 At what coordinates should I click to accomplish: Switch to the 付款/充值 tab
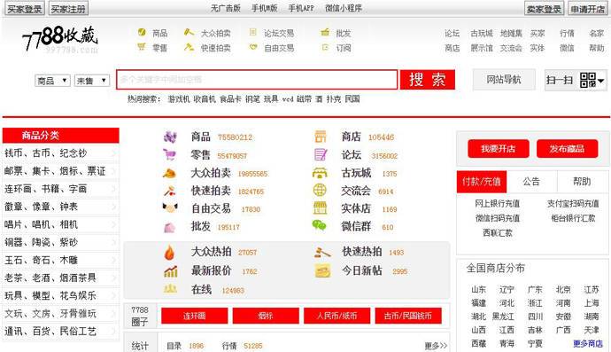coord(482,182)
